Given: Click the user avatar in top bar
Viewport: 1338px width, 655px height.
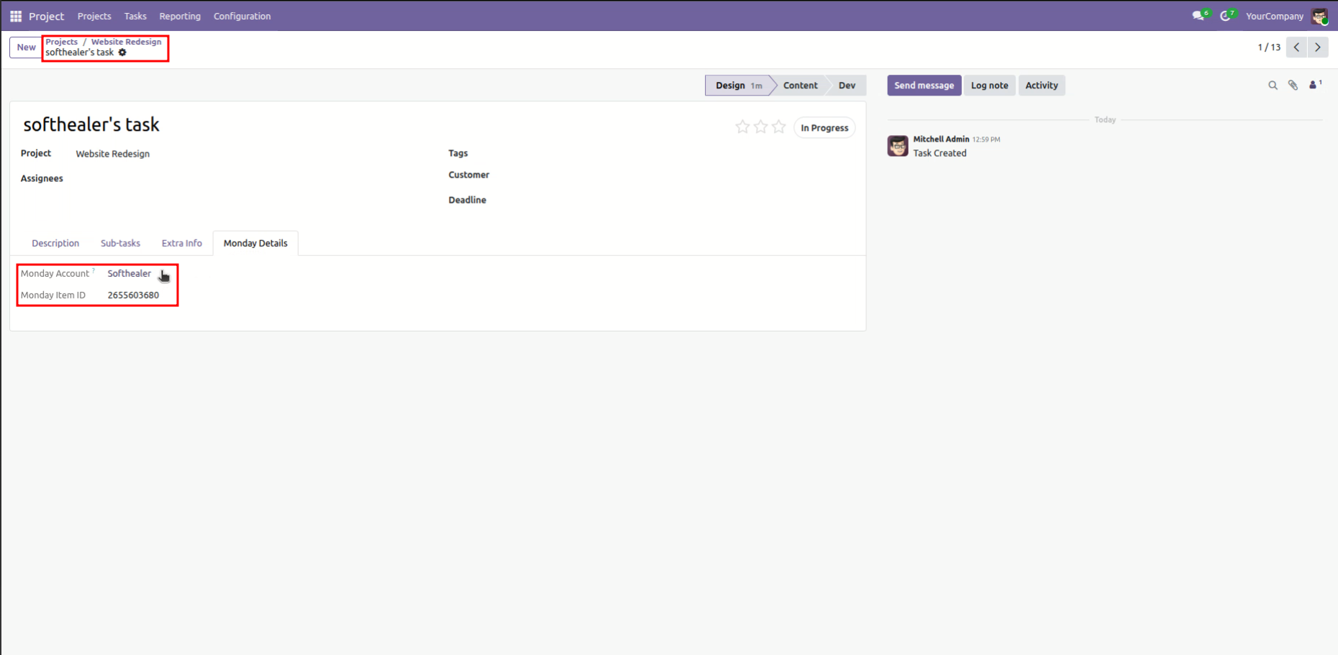Looking at the screenshot, I should tap(1319, 16).
